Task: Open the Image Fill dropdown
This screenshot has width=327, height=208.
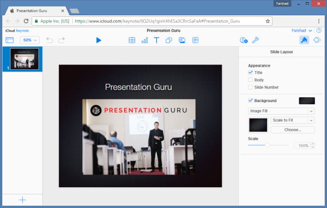Action: pyautogui.click(x=281, y=111)
